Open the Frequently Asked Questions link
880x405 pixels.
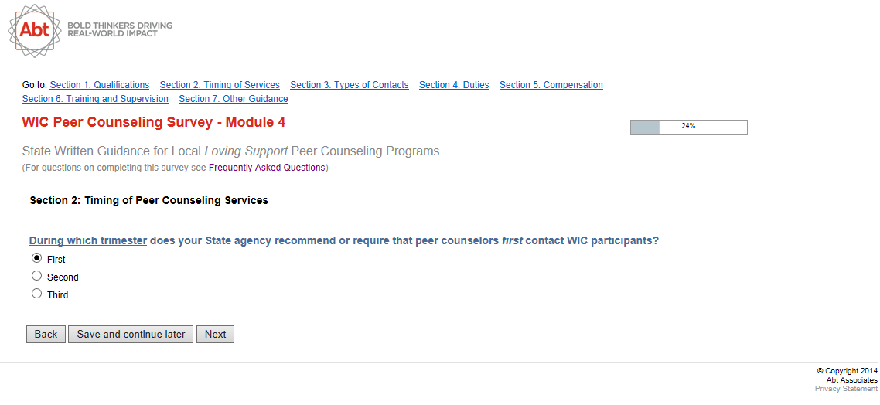point(267,168)
